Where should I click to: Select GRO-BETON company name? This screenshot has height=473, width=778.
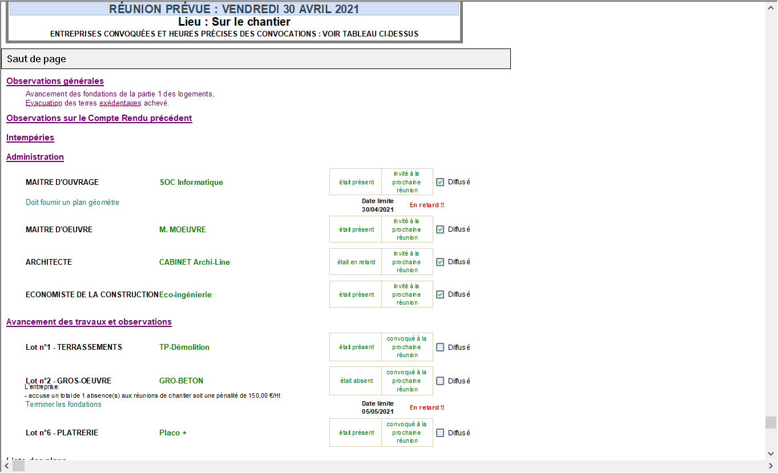[181, 381]
